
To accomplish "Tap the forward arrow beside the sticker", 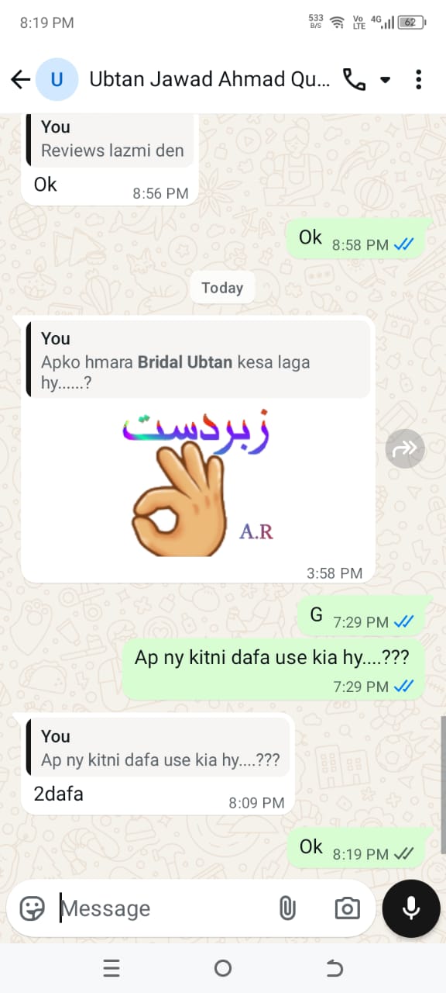I will tap(405, 448).
